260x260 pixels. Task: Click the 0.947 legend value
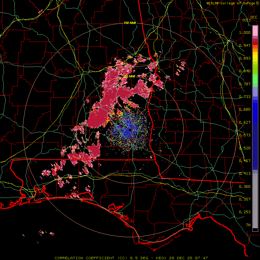coord(245,45)
